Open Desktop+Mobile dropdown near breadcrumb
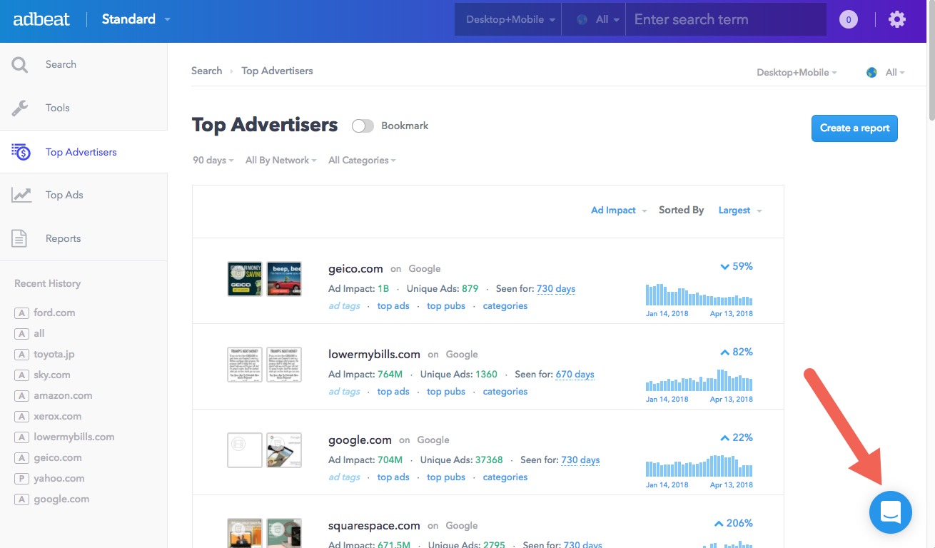This screenshot has width=935, height=548. [x=797, y=73]
